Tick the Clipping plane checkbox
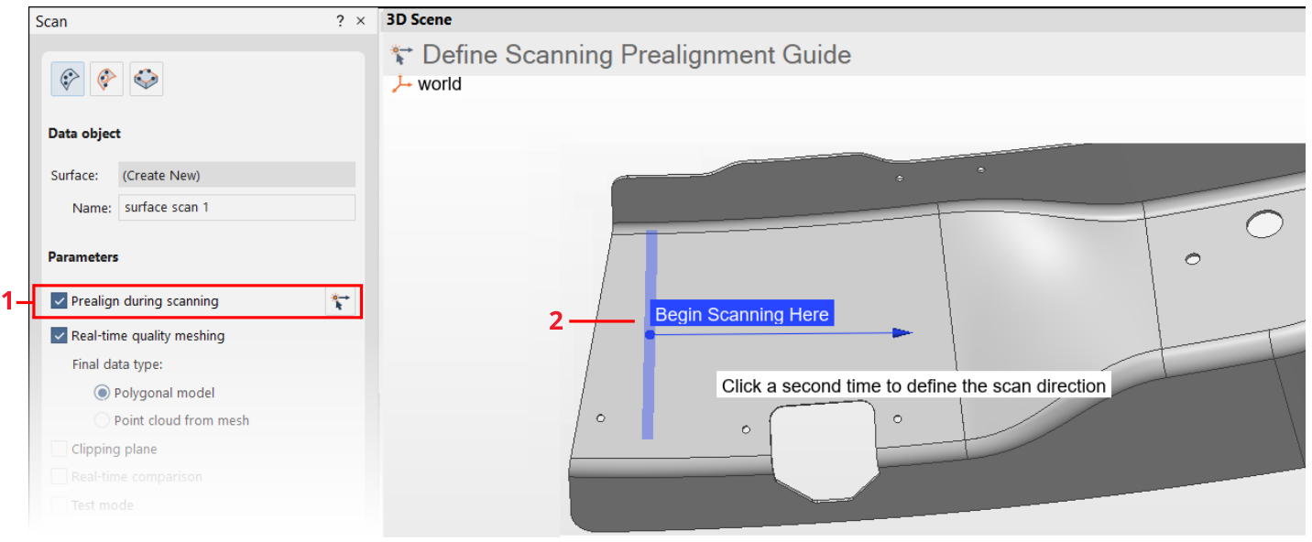This screenshot has width=1312, height=542. (x=60, y=449)
